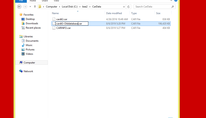Open the address bar history dropdown
This screenshot has width=206, height=118.
click(x=124, y=7)
